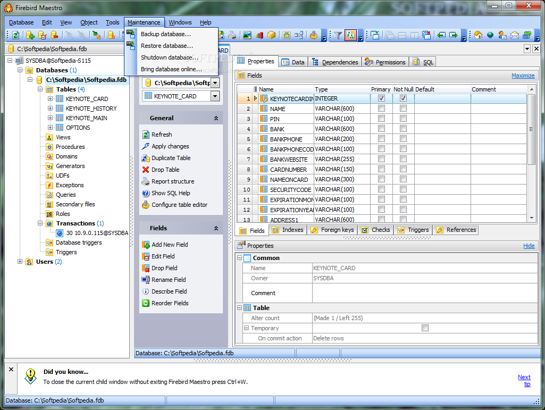Switch to the Data tab

pos(294,62)
